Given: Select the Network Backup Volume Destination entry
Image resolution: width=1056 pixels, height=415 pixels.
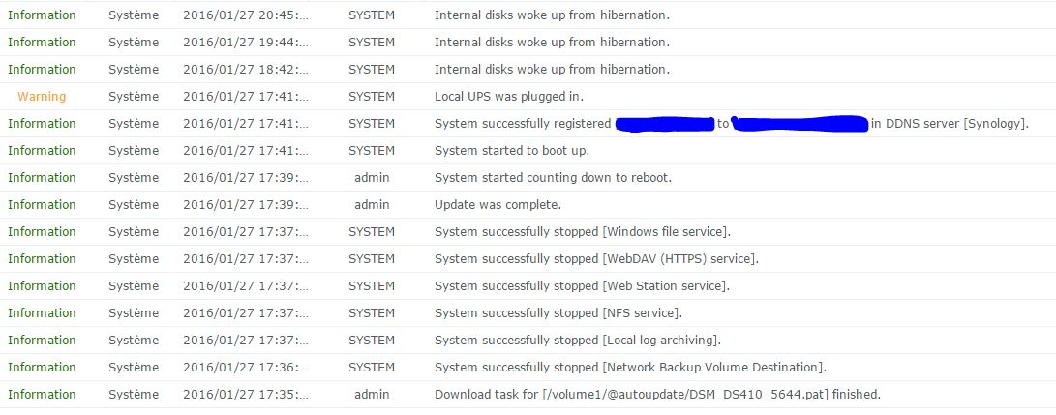Looking at the screenshot, I should [x=630, y=368].
